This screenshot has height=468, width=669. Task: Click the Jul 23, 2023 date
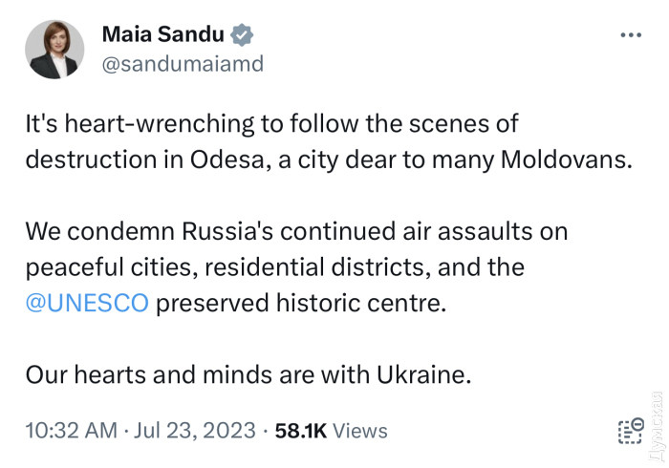(x=197, y=431)
